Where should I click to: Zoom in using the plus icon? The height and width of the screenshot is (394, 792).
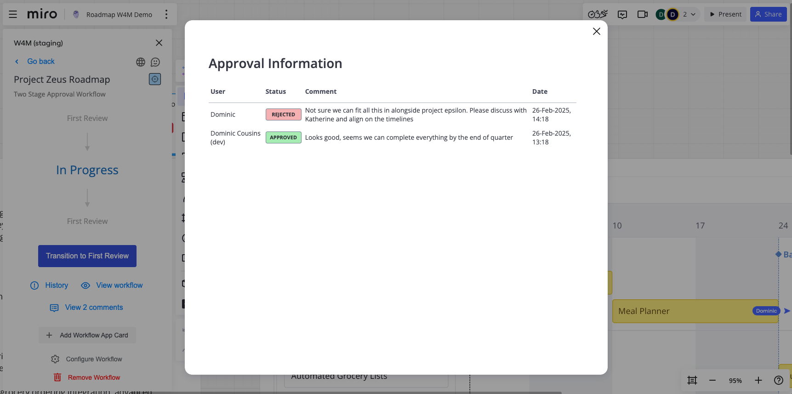[758, 380]
